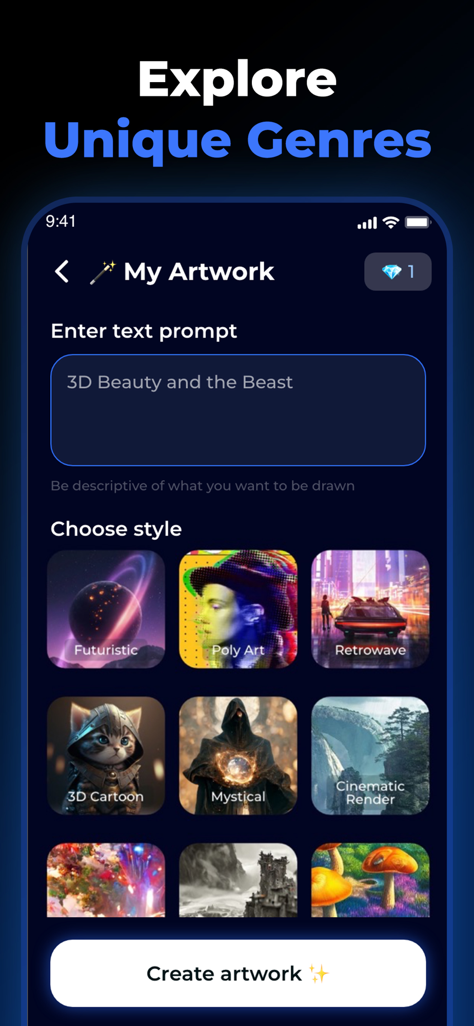Select the Futuristic style thumbnail

pos(106,609)
